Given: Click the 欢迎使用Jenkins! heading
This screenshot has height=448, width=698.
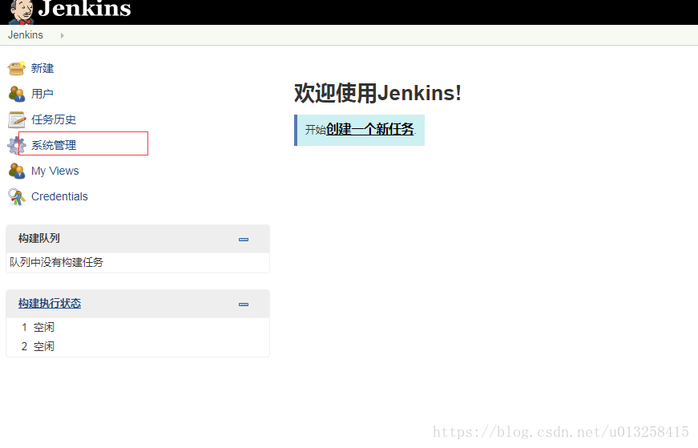Looking at the screenshot, I should tap(377, 93).
